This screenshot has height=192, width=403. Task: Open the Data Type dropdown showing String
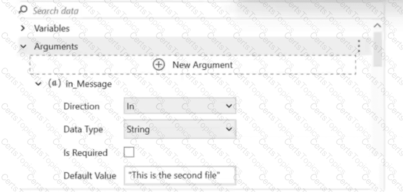(x=179, y=130)
